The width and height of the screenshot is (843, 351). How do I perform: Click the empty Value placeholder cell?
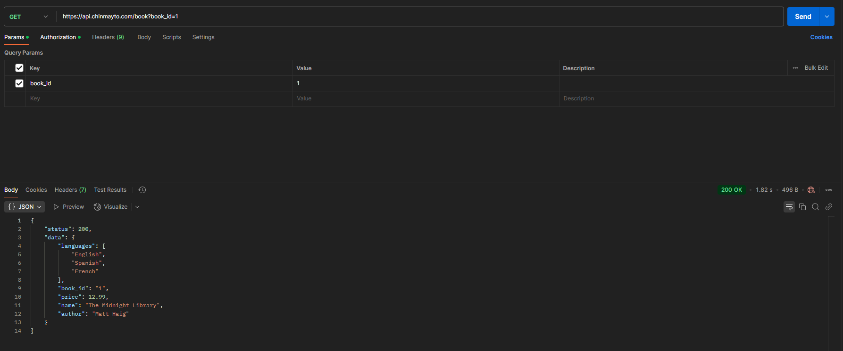(426, 98)
